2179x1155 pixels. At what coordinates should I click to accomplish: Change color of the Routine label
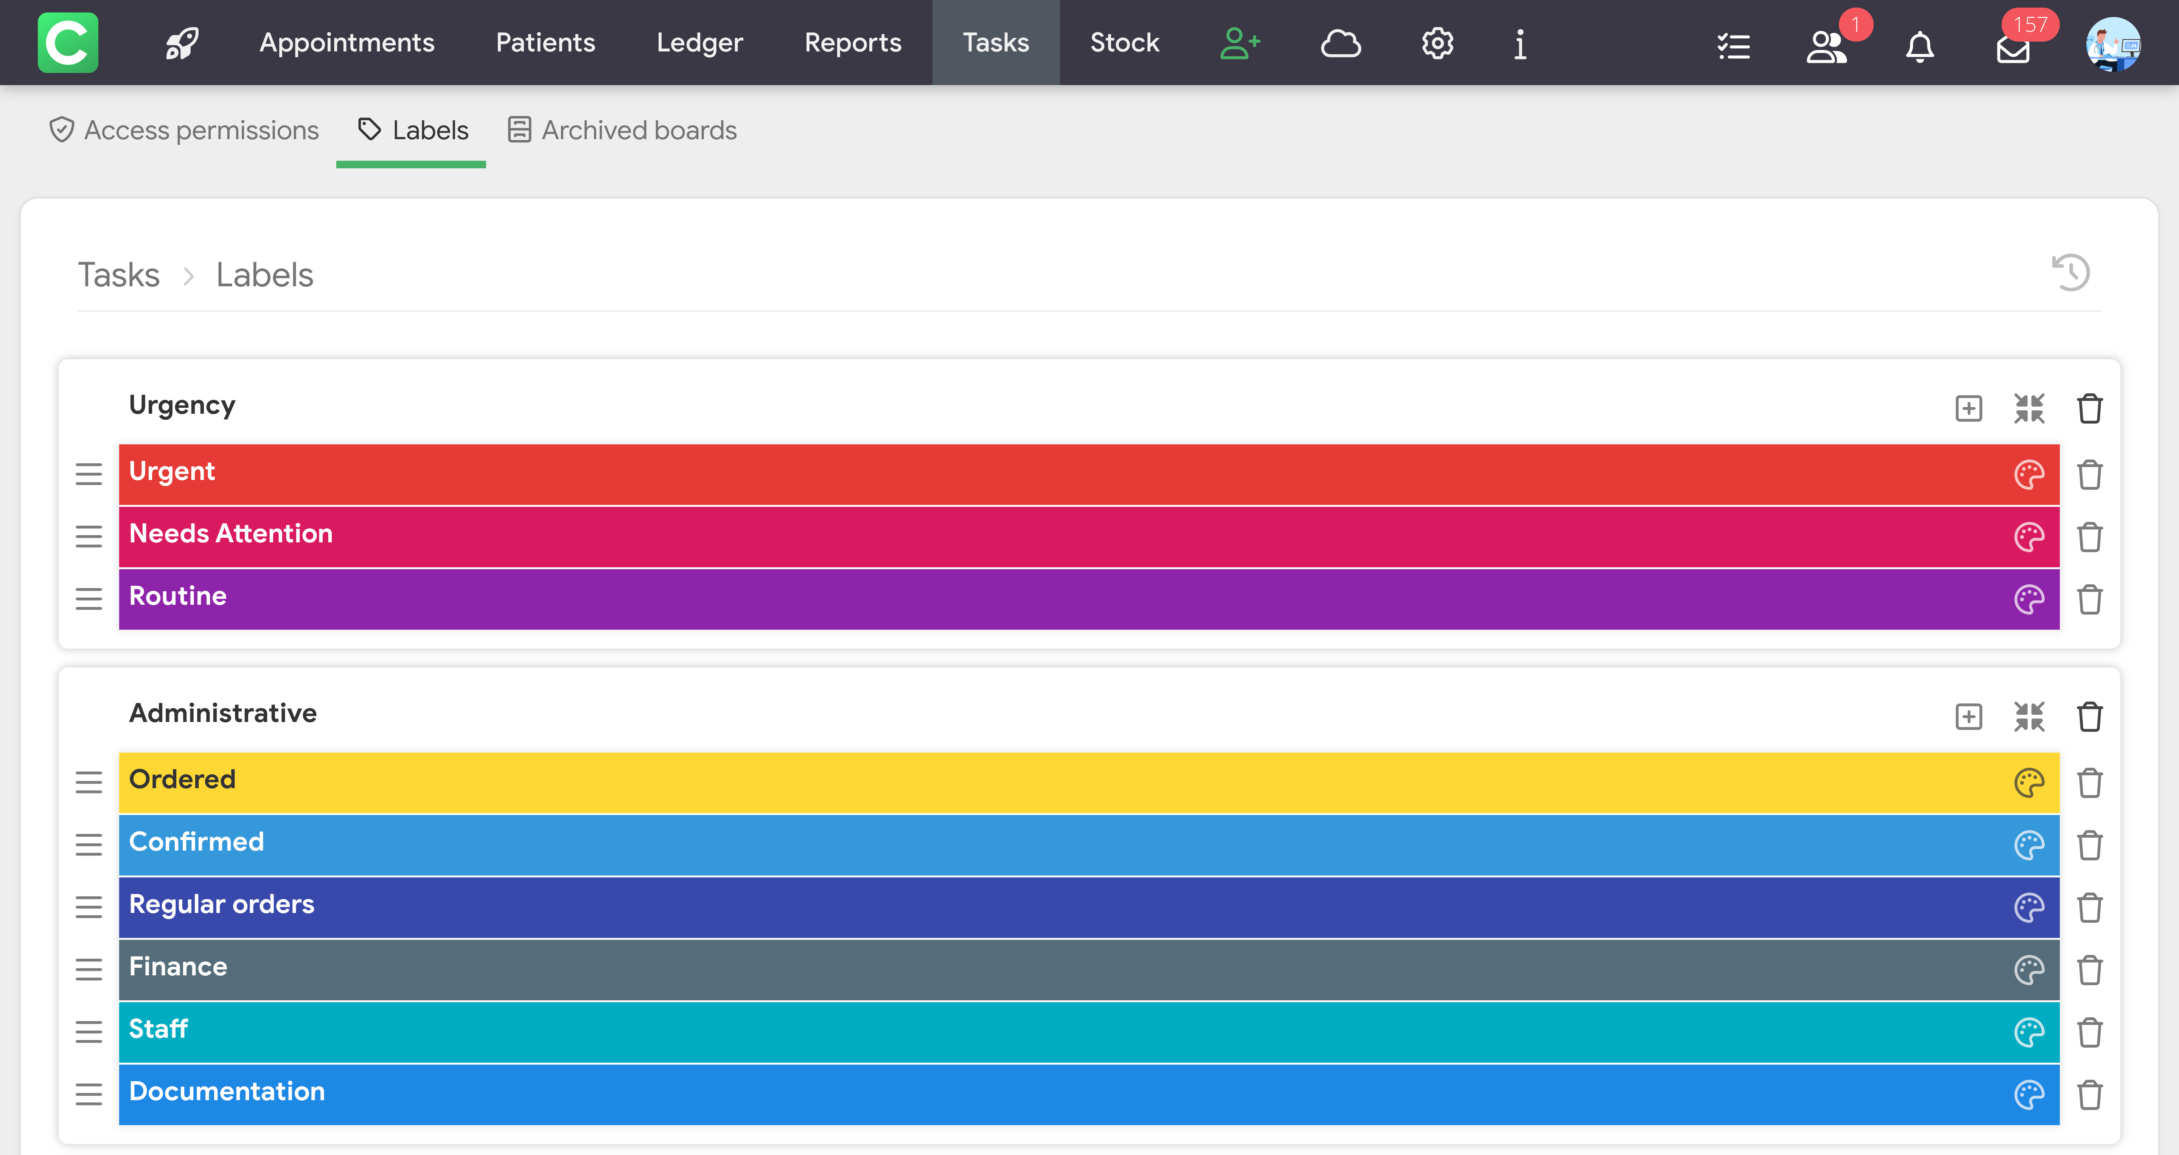[x=2028, y=599]
